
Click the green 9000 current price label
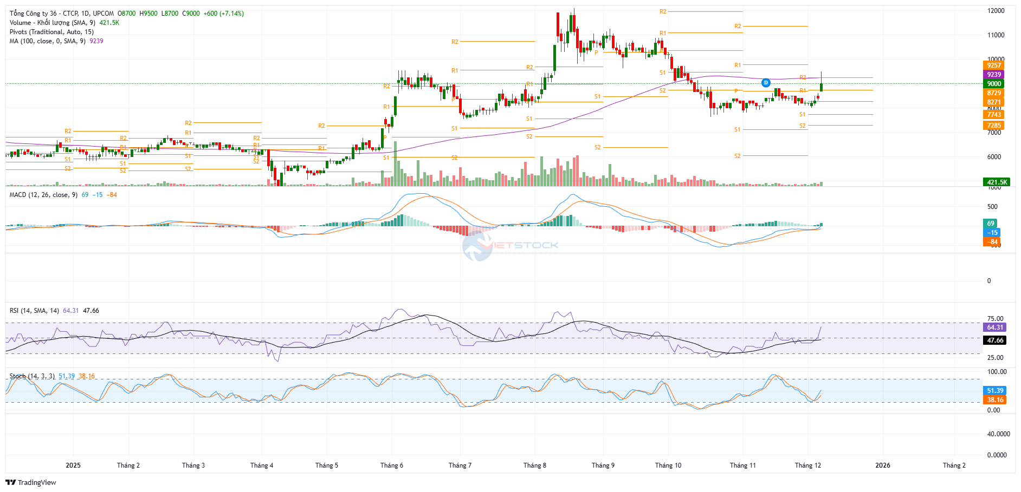tap(993, 84)
